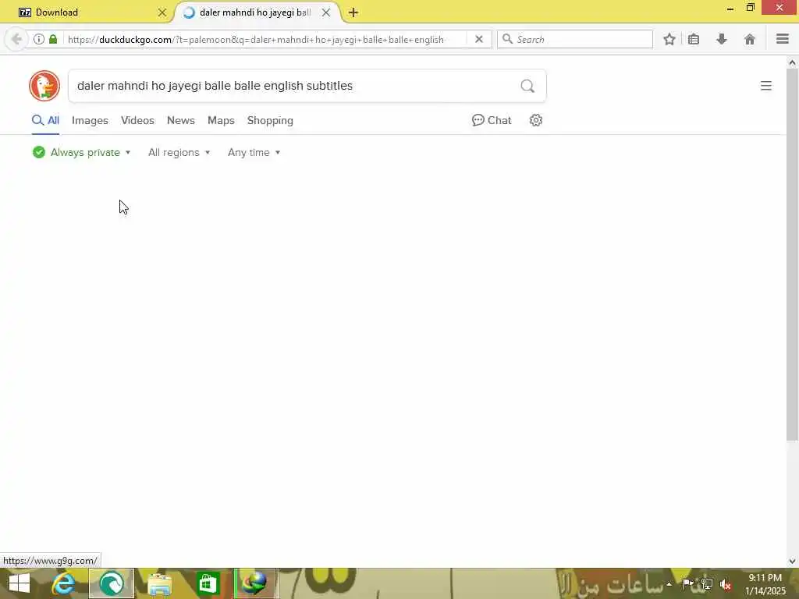Open Windows Store taskbar icon
Screen dimensions: 799x599
pyautogui.click(x=208, y=583)
